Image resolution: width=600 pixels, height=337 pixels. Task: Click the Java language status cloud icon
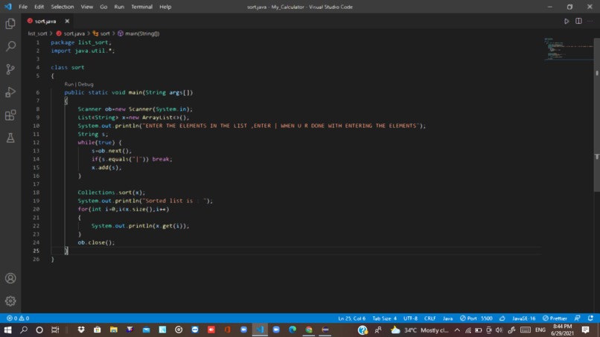pyautogui.click(x=502, y=318)
